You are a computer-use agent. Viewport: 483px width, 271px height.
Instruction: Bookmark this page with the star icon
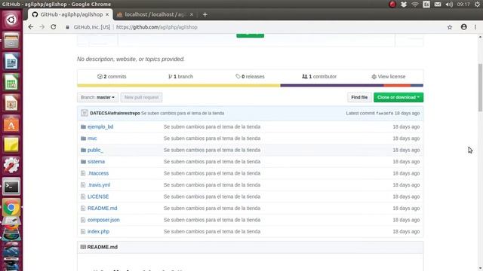(x=450, y=27)
